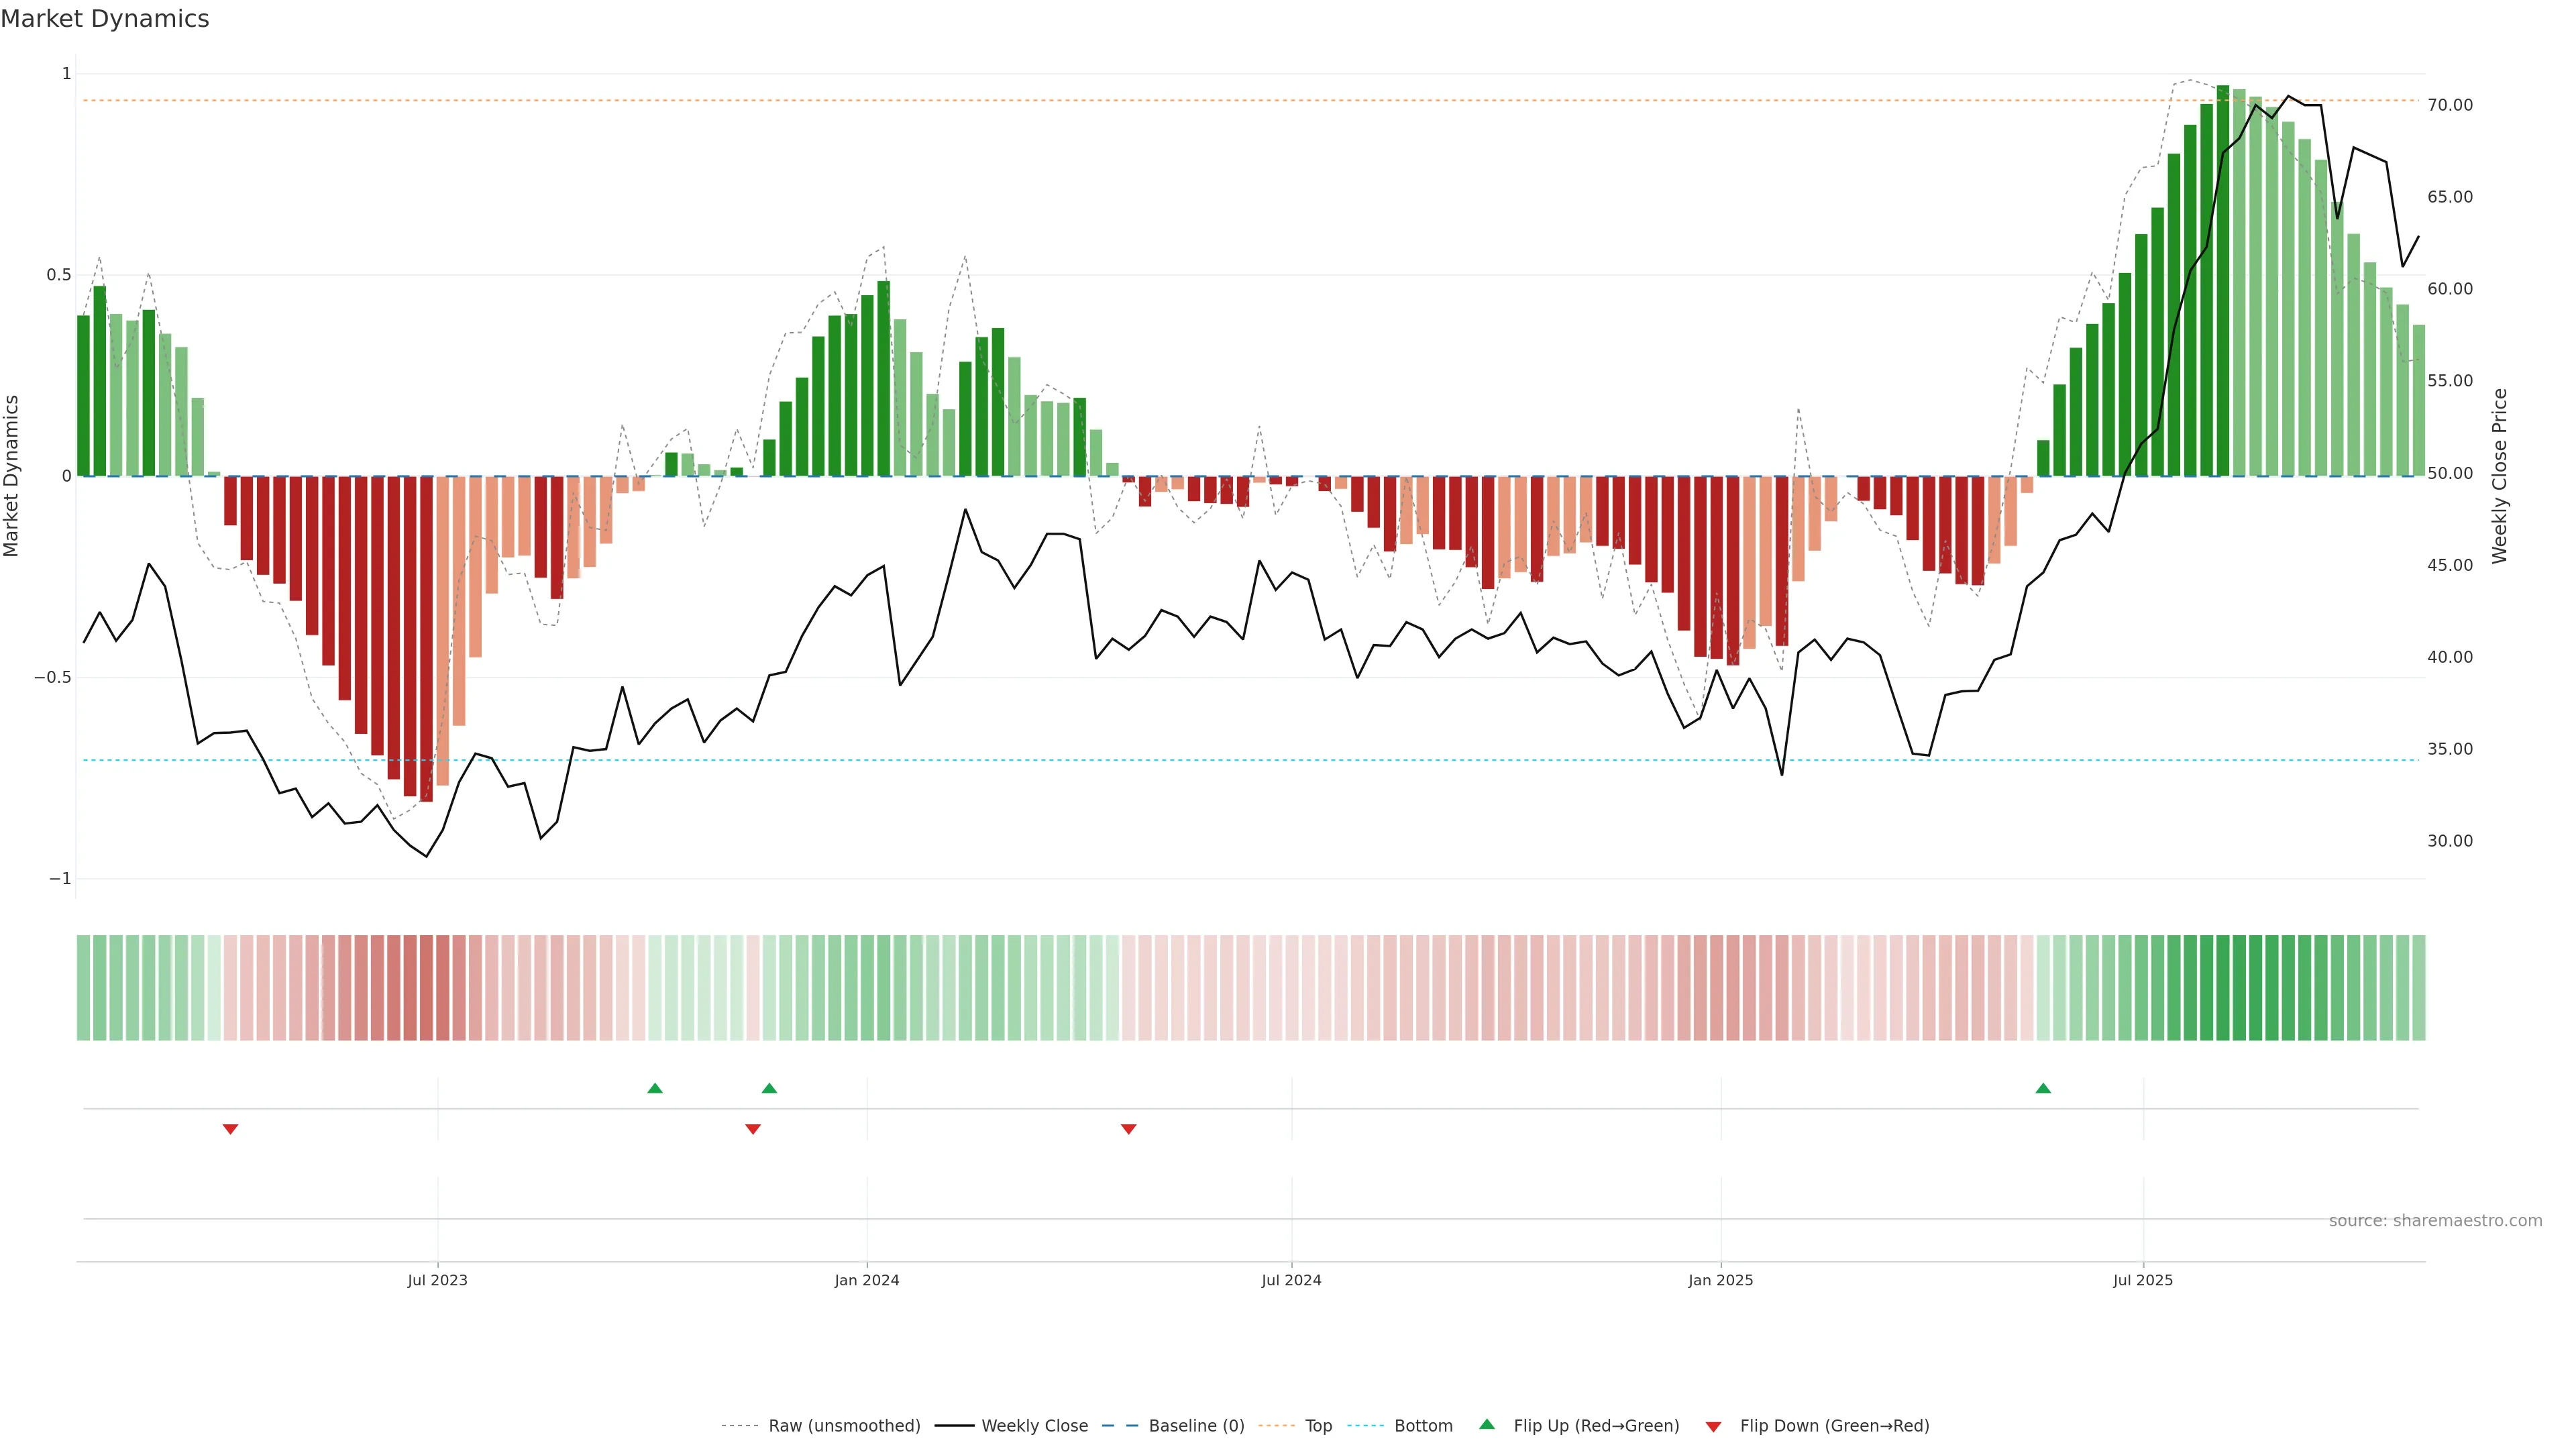Click the second green Flip Up triangle marker
This screenshot has width=2576, height=1449.
[x=769, y=1088]
